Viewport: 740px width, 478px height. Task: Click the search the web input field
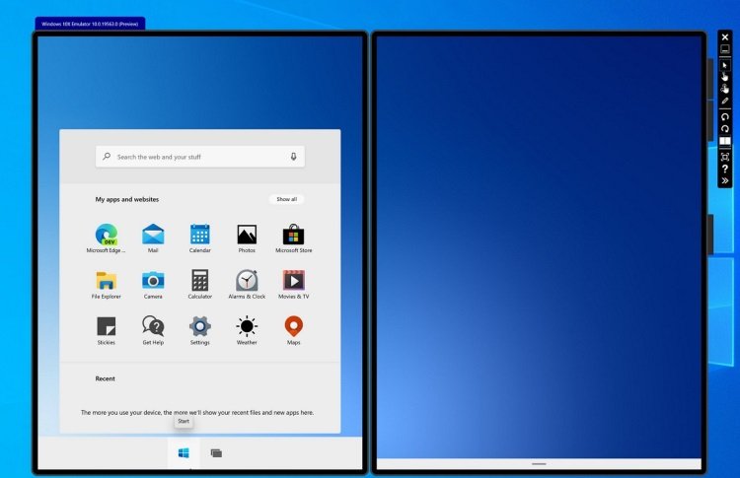pos(200,157)
